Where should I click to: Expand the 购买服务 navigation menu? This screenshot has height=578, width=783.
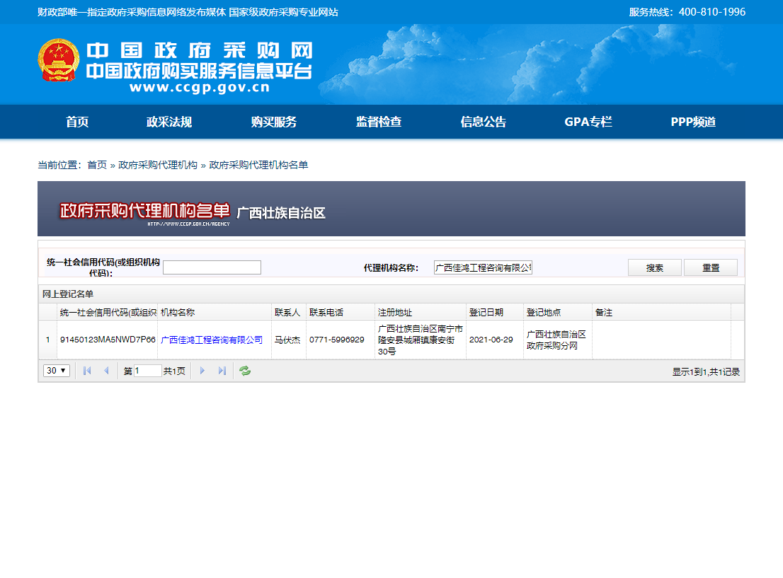[x=273, y=121]
